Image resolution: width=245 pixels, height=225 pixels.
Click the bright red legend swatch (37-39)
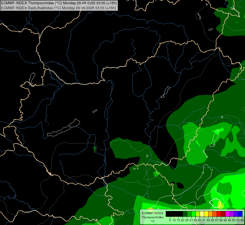219,214
